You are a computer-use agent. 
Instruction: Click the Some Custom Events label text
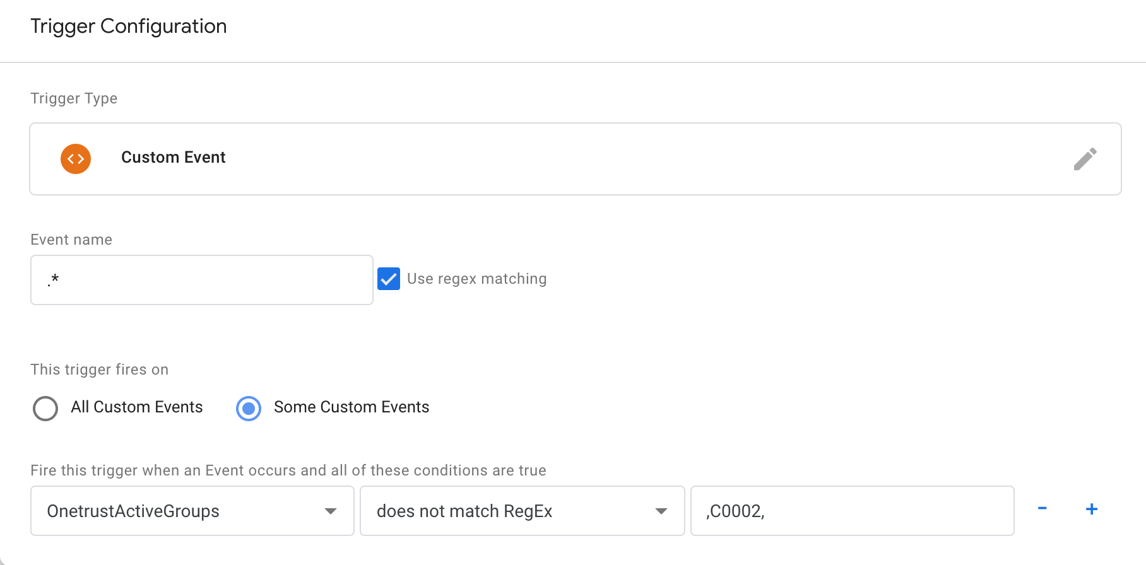[x=351, y=407]
